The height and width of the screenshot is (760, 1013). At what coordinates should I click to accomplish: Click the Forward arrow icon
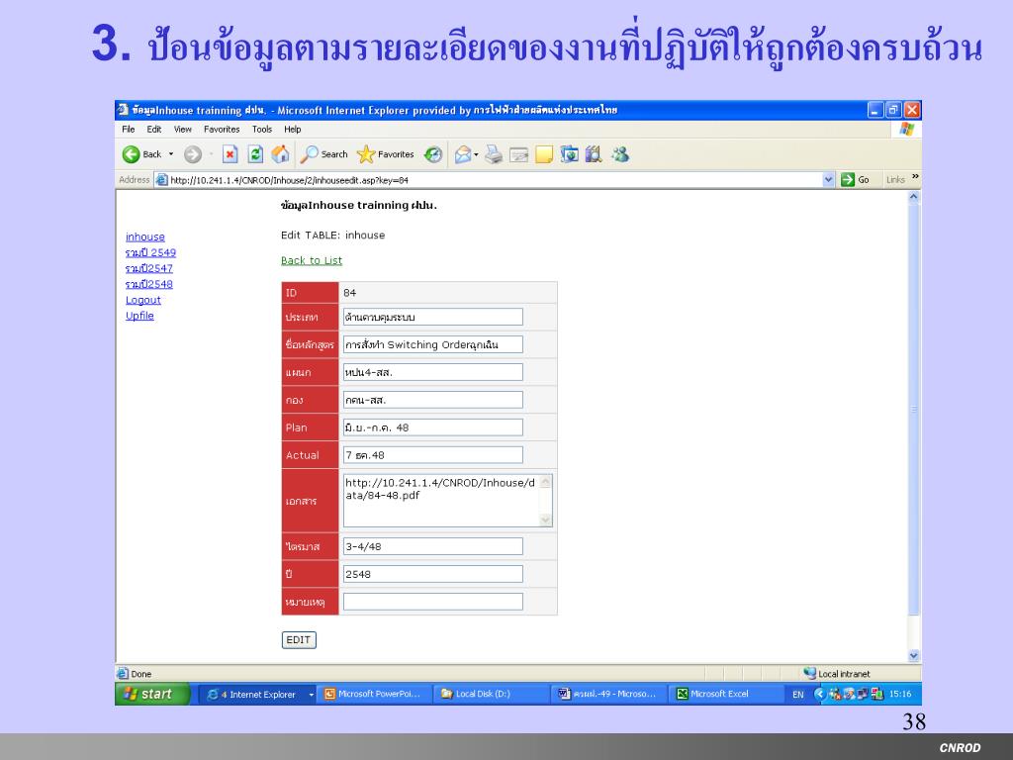click(193, 154)
